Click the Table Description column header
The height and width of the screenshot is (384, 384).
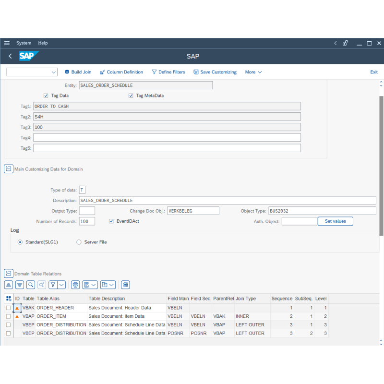click(x=127, y=299)
